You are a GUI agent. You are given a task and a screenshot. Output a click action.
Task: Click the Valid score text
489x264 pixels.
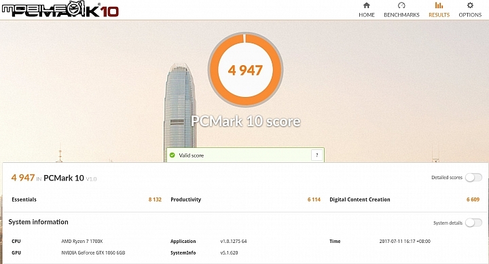(191, 155)
